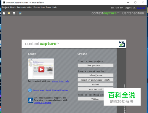Image resolution: width=148 pixels, height=113 pixels.
Task: Click the ContextCapture Master title bar icon
Action: point(4,2)
